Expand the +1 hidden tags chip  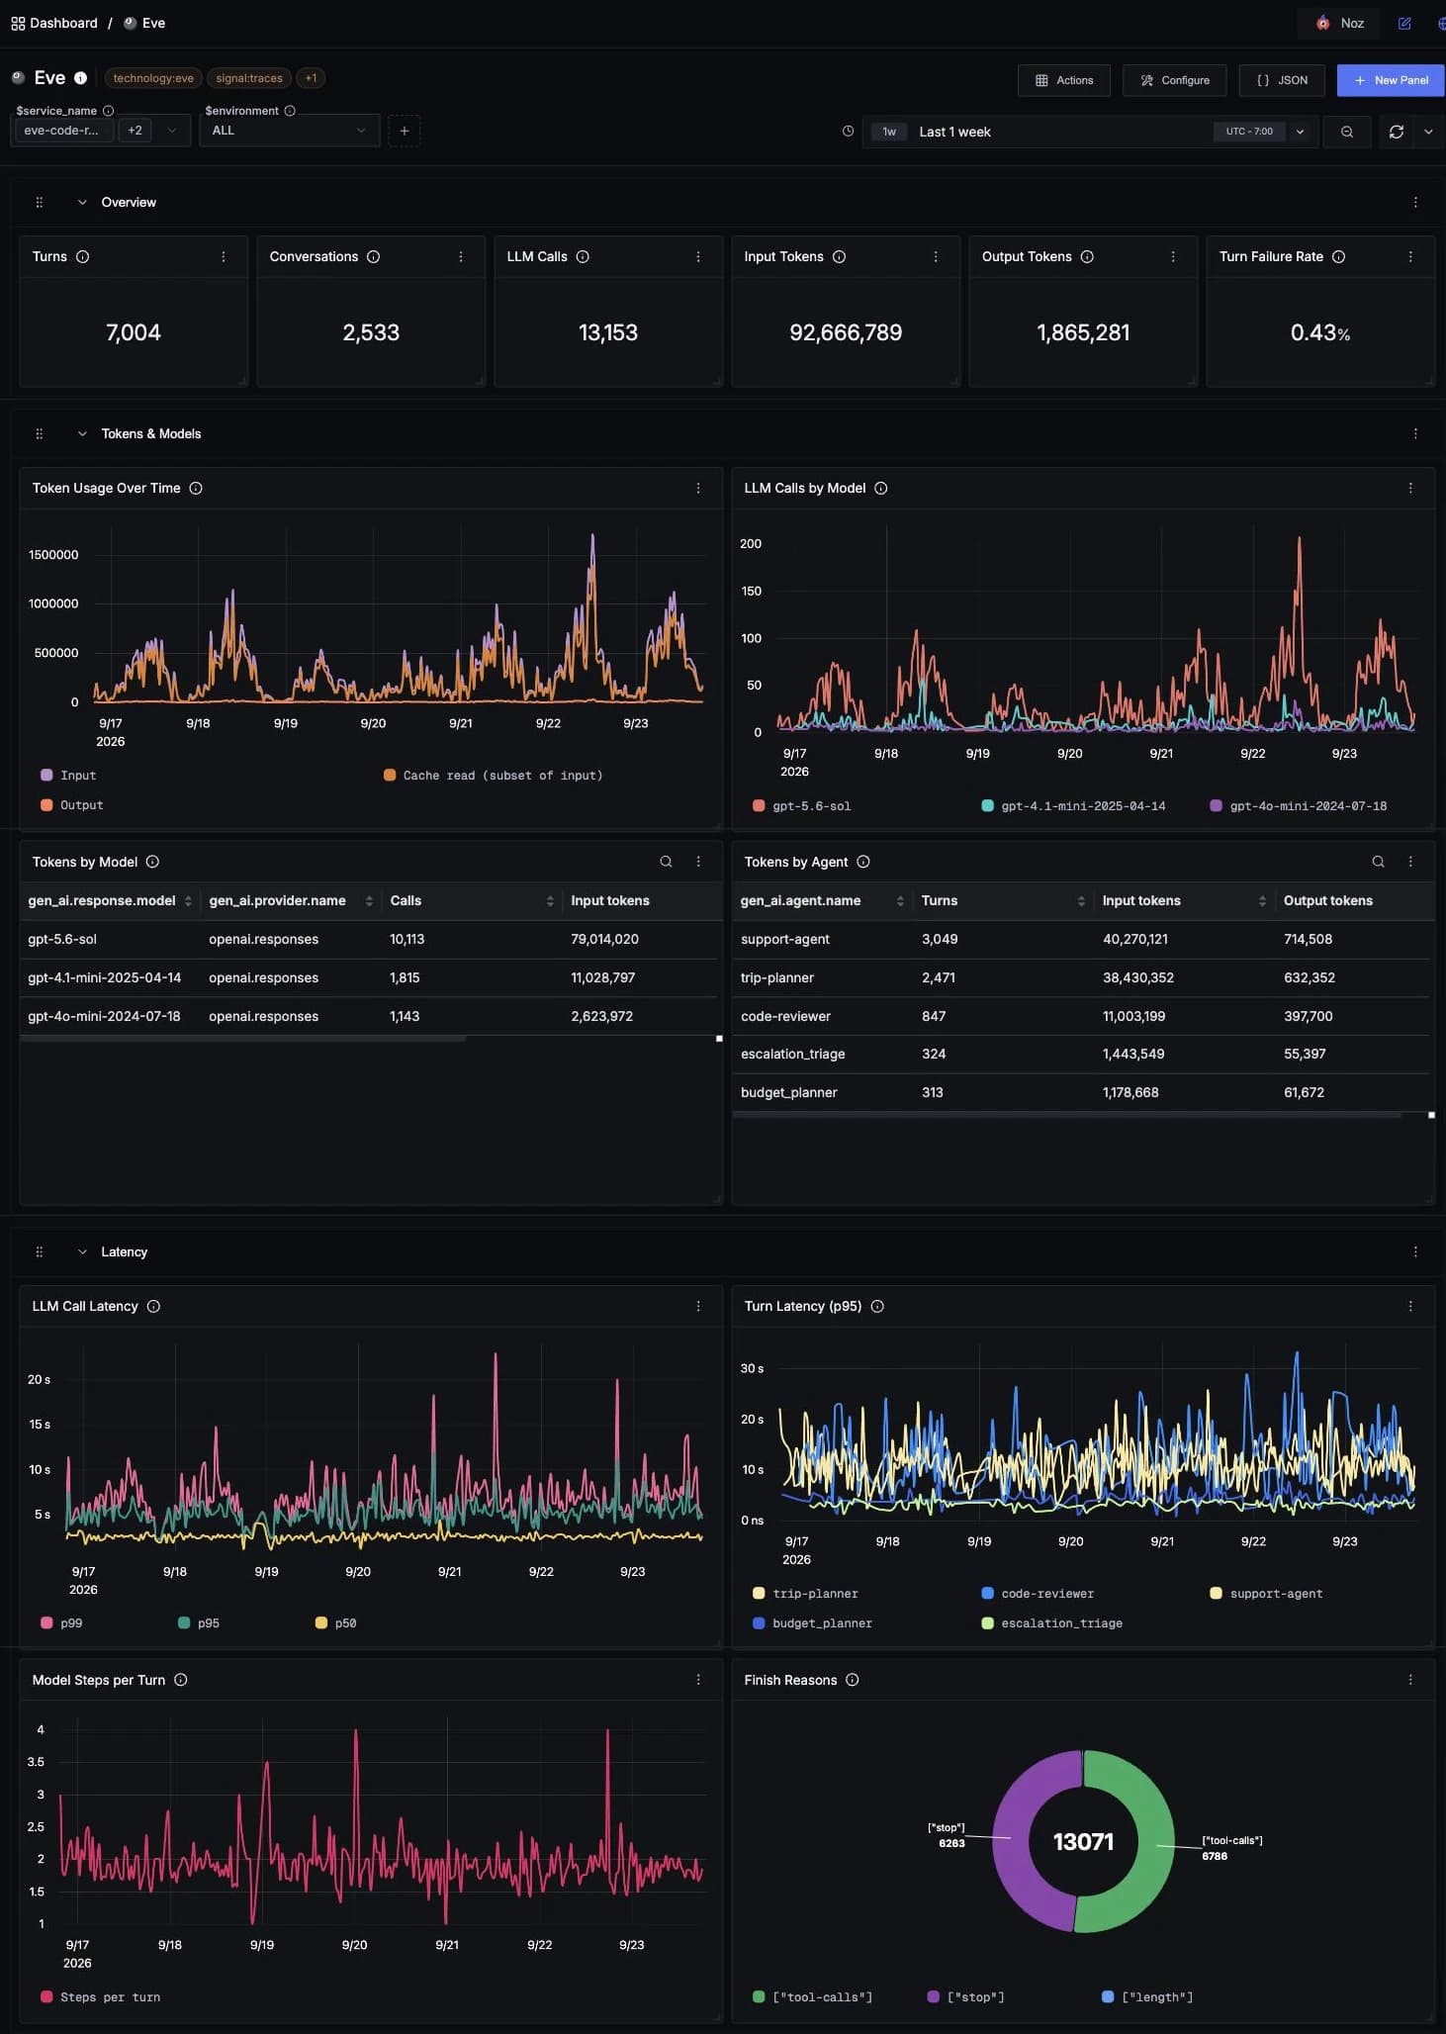click(311, 78)
